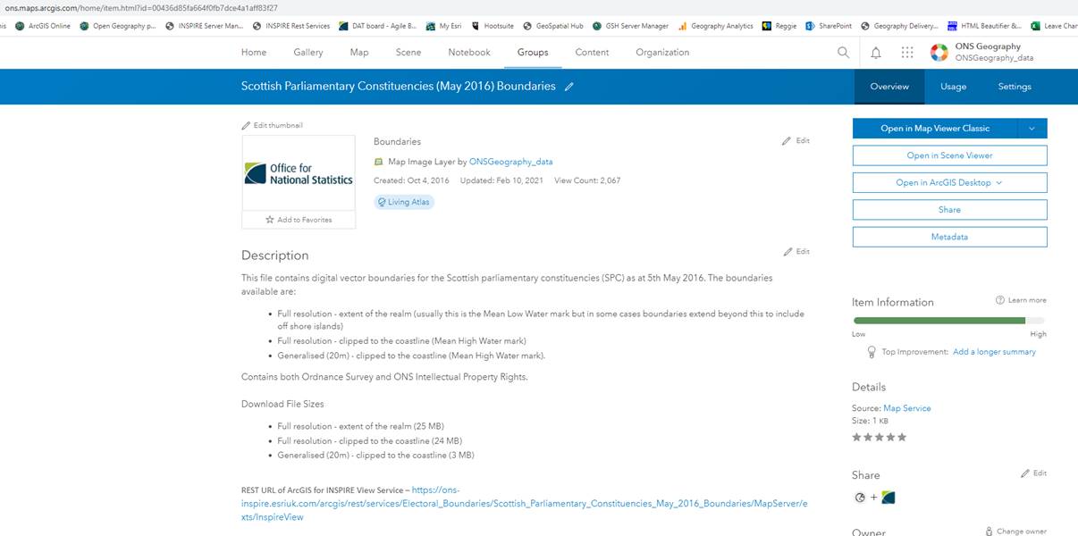Image resolution: width=1078 pixels, height=536 pixels.
Task: Open the DAT board bookmark
Action: click(379, 26)
